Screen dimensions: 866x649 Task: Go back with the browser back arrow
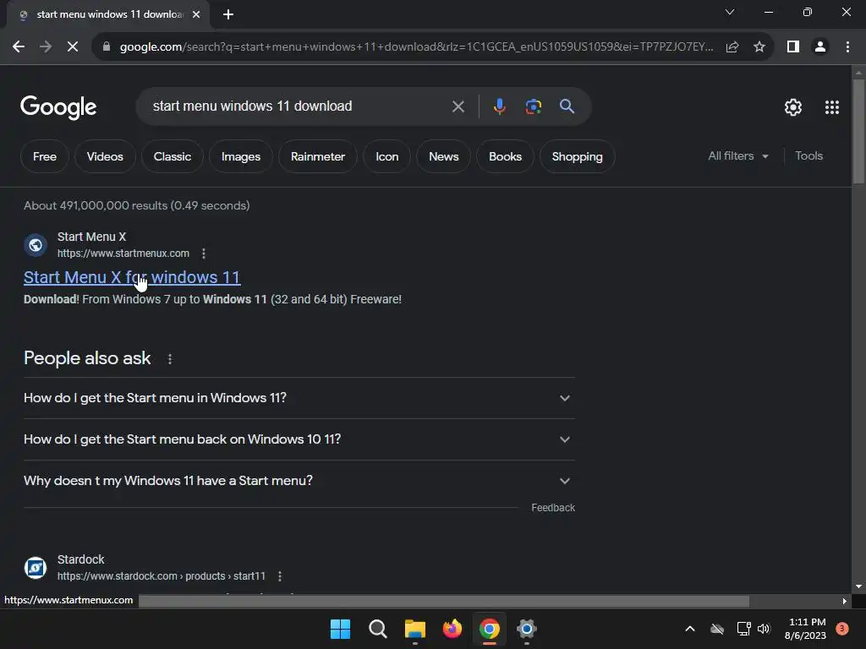19,47
